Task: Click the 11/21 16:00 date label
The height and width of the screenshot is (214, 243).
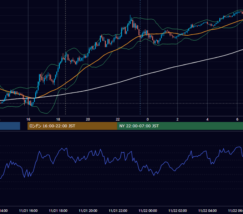Action: point(28,210)
